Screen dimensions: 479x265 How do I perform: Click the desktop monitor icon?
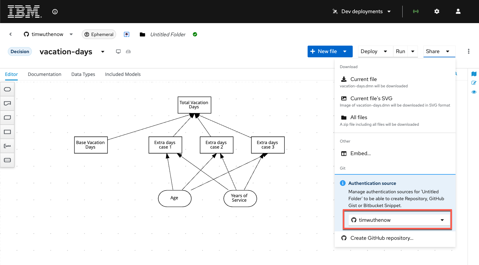118,52
